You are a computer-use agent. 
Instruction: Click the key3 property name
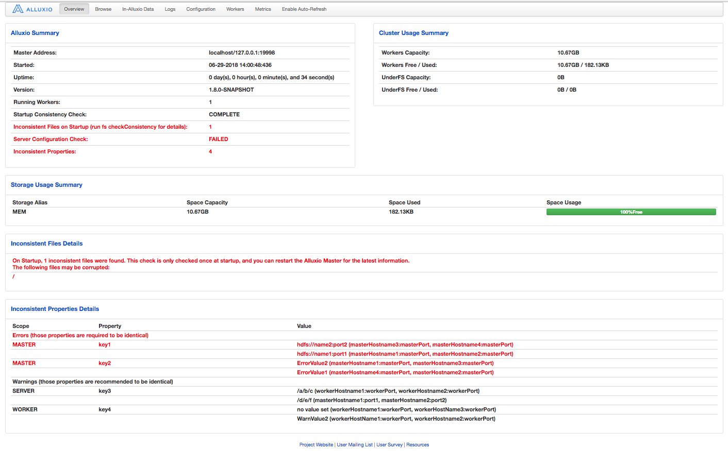pyautogui.click(x=105, y=391)
